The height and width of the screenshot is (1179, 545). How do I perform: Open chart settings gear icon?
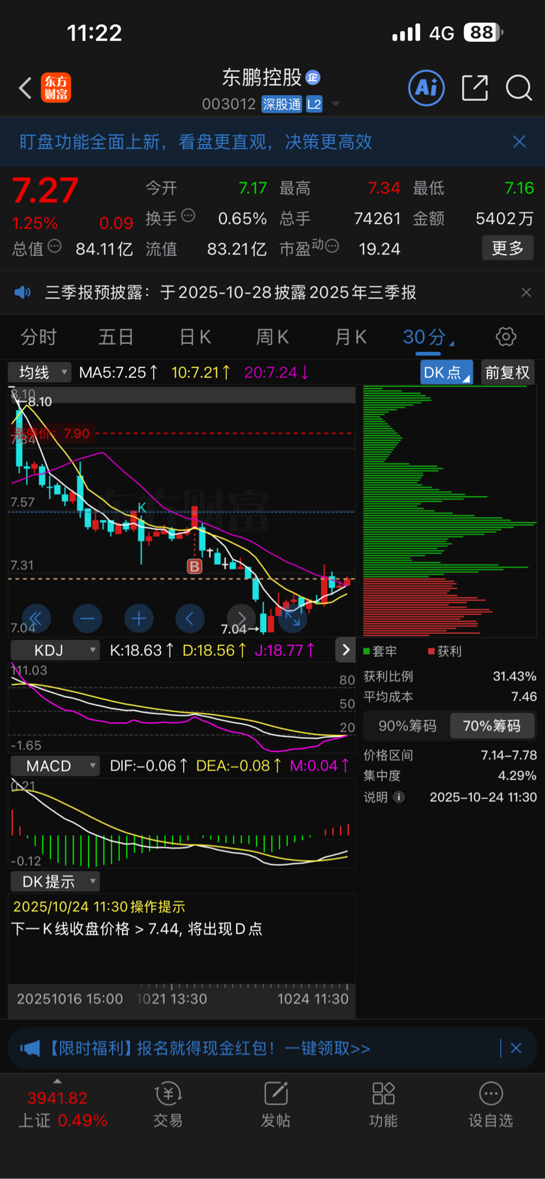(x=506, y=336)
